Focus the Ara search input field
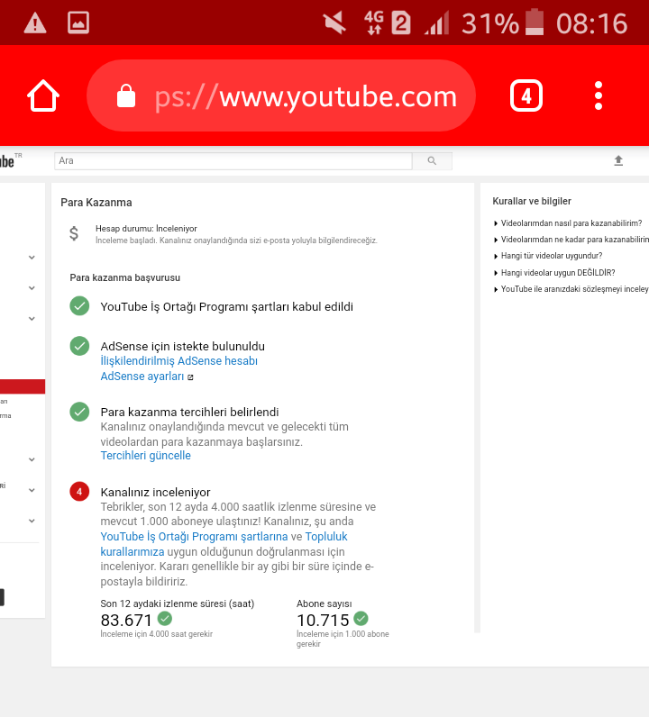The width and height of the screenshot is (649, 717). pos(233,160)
